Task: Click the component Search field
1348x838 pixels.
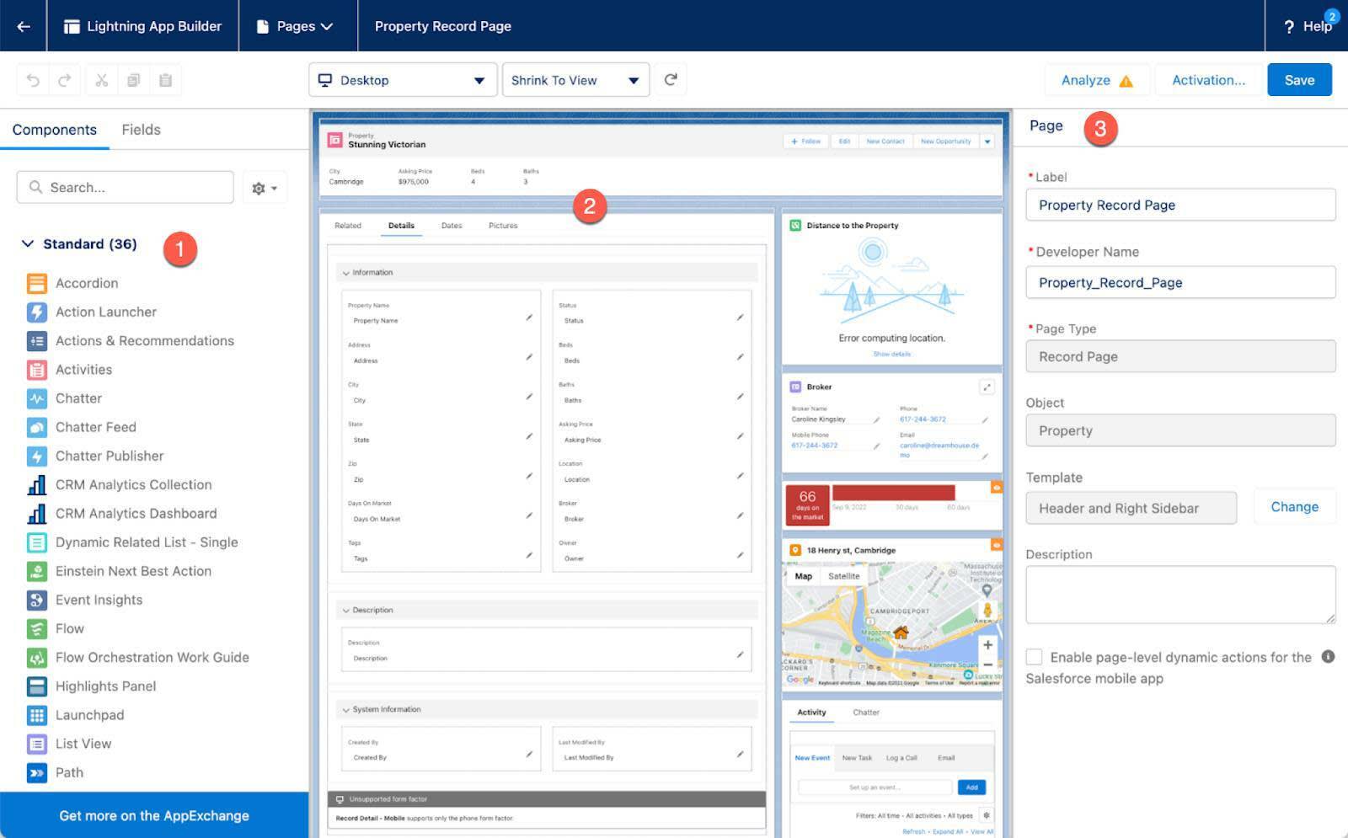Action: click(x=125, y=187)
